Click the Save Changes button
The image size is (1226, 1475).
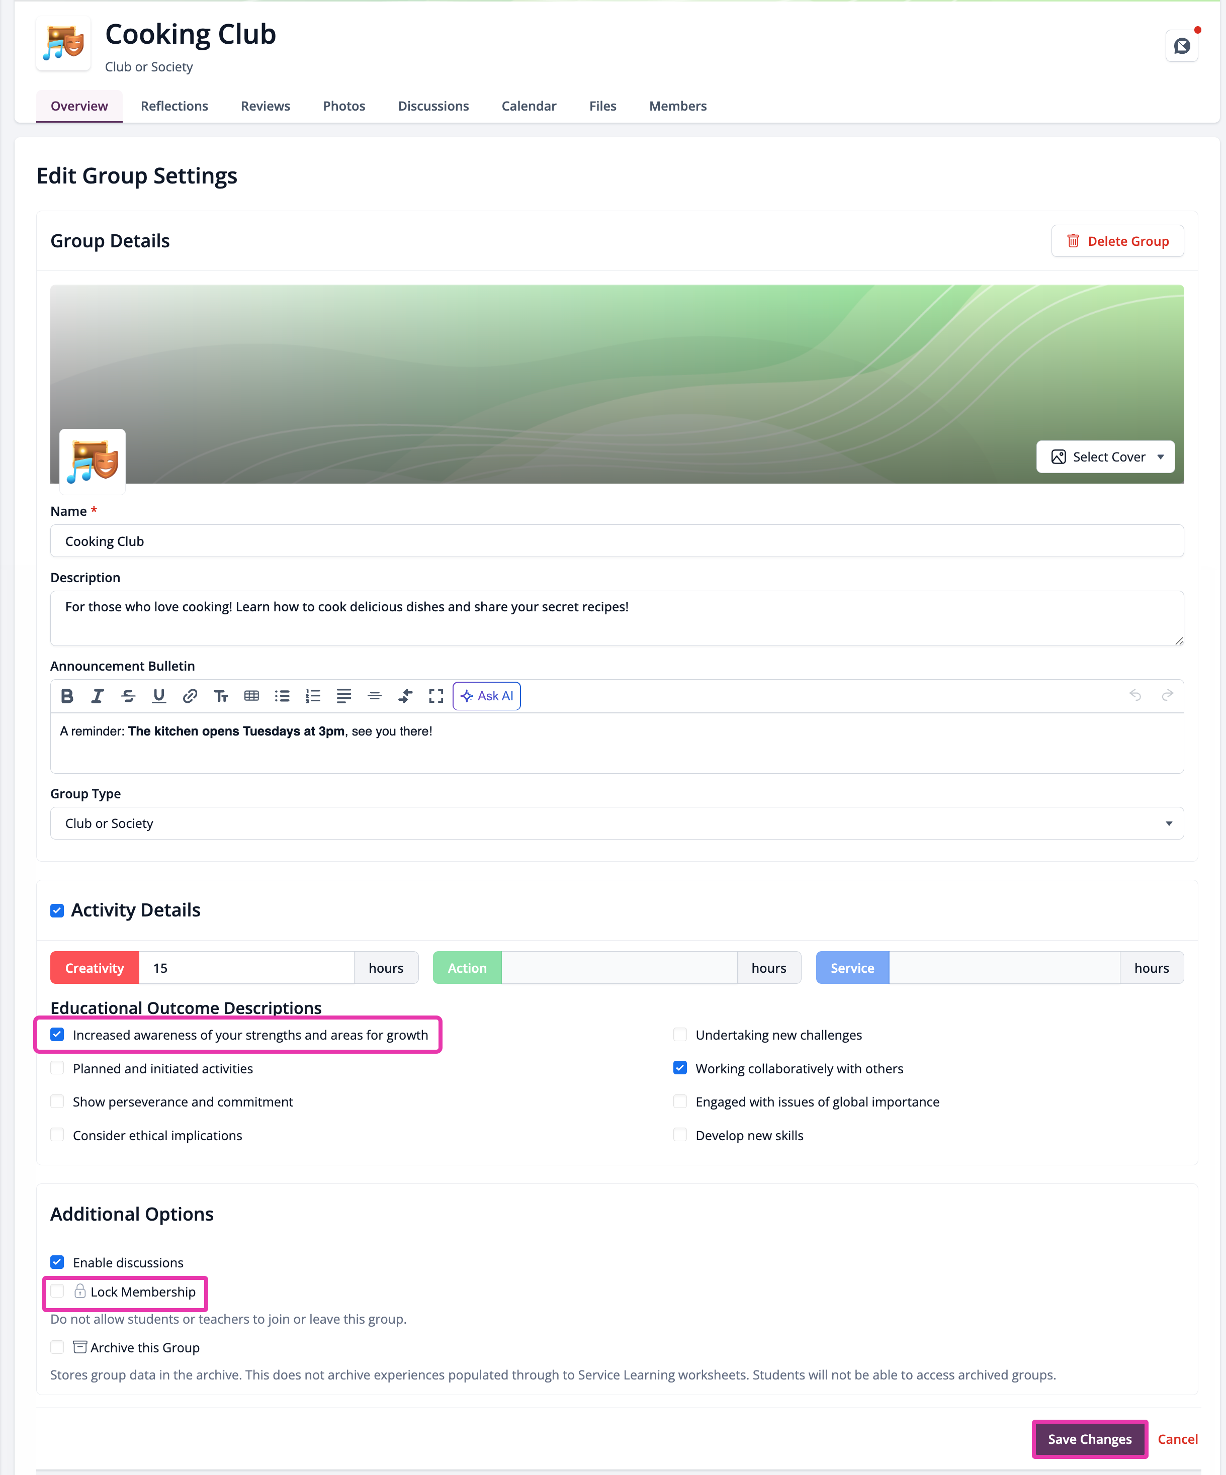click(1090, 1438)
